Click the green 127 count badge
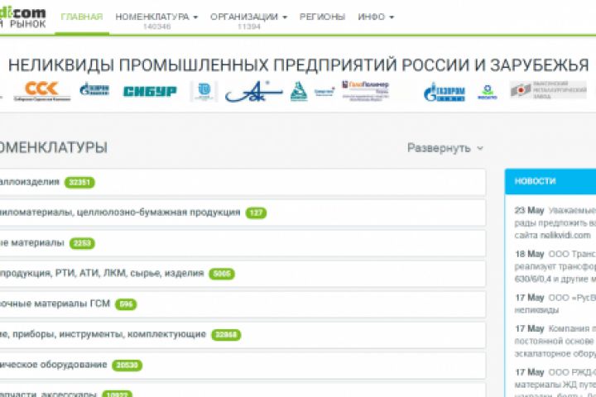 (256, 213)
